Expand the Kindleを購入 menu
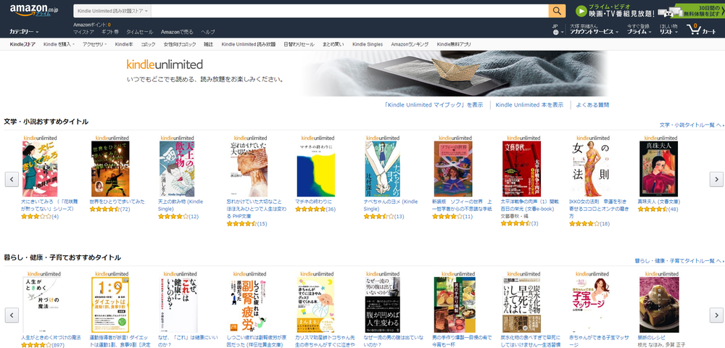The image size is (725, 348). 58,44
